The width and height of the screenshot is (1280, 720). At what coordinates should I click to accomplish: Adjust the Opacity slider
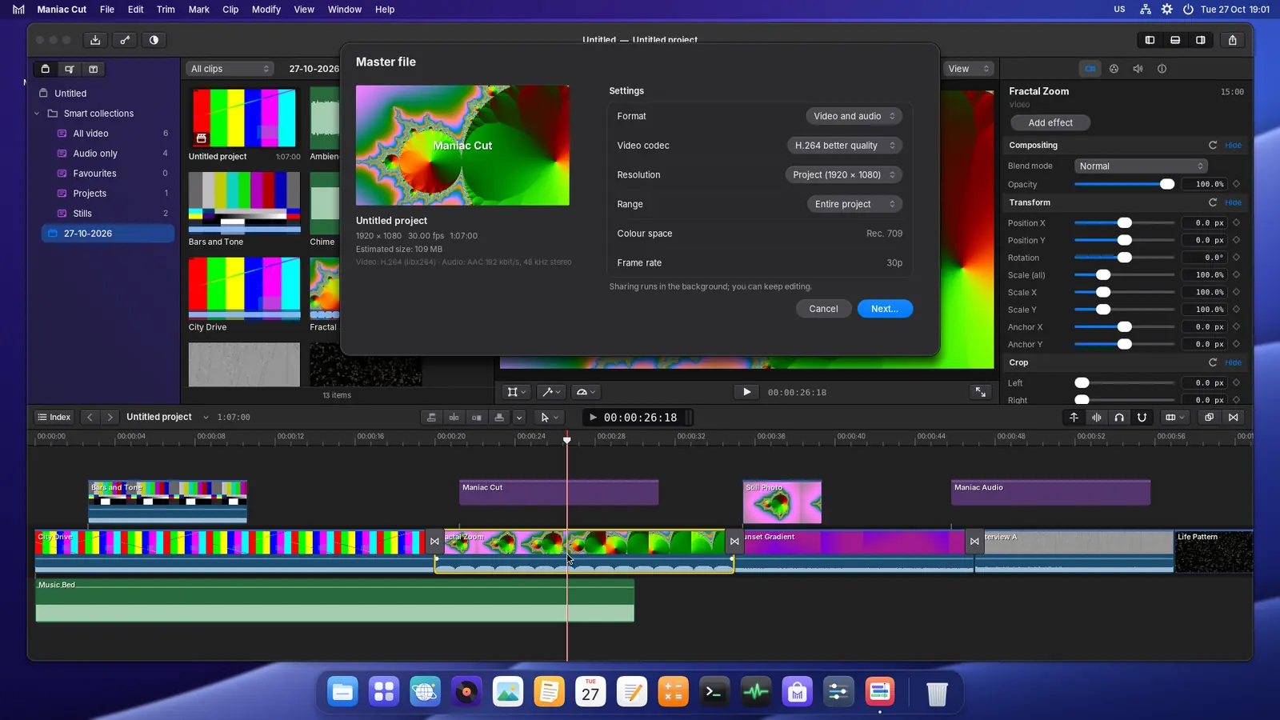tap(1124, 185)
